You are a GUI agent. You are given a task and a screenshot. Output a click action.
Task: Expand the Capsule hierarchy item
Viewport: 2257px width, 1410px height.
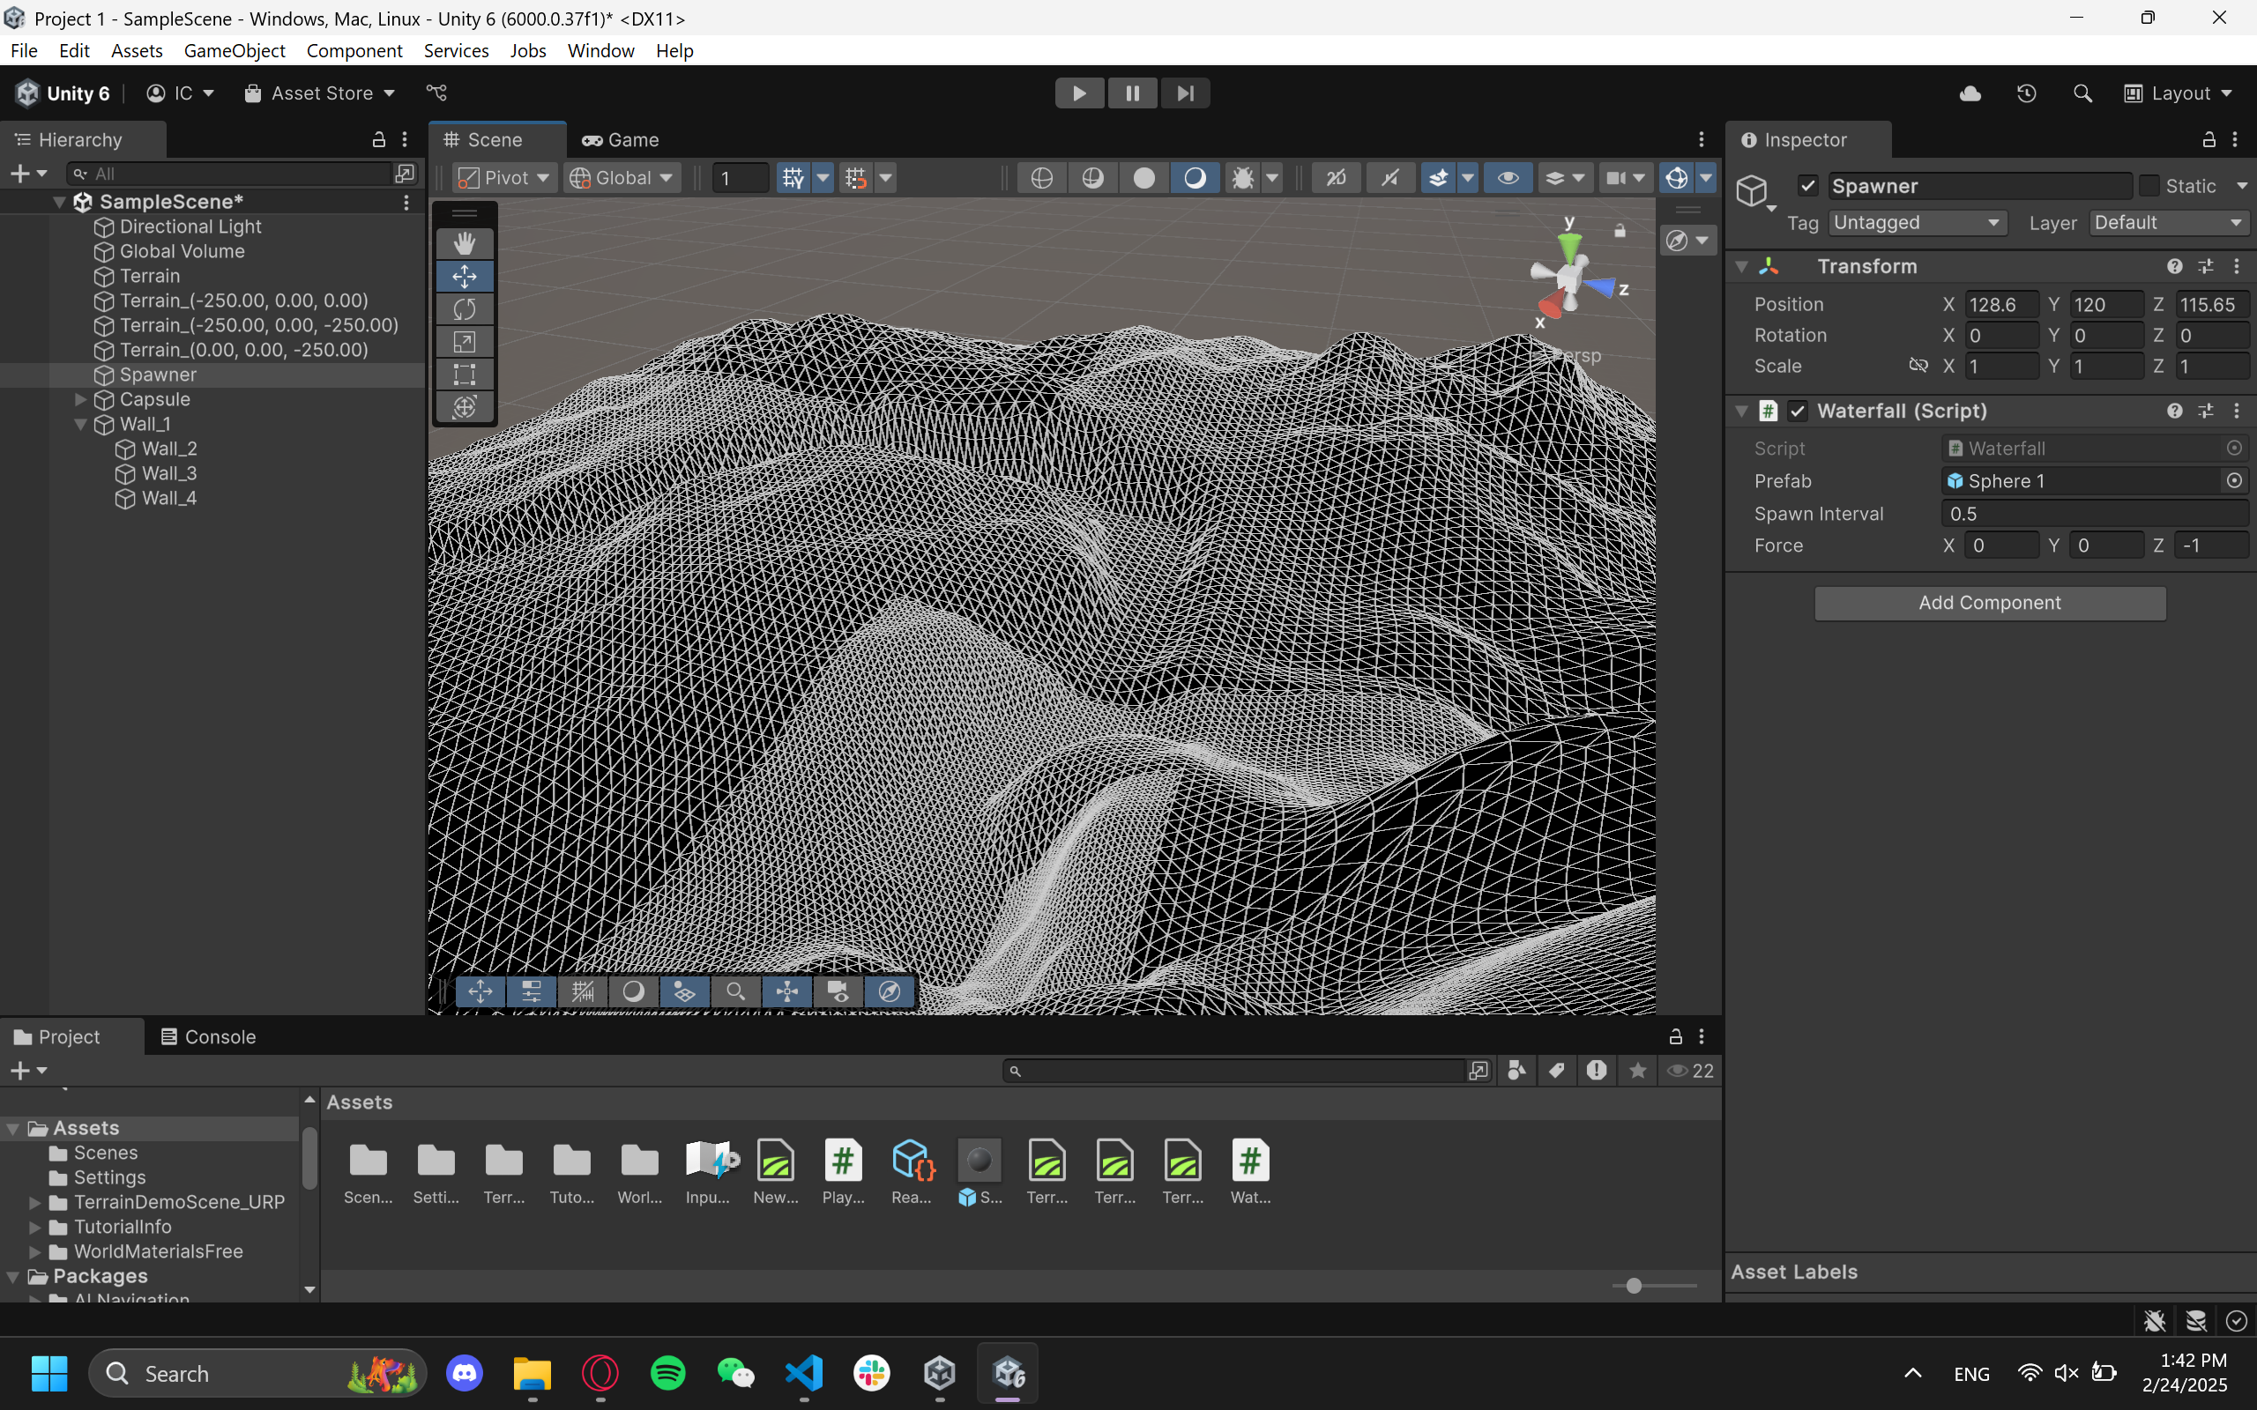click(81, 399)
